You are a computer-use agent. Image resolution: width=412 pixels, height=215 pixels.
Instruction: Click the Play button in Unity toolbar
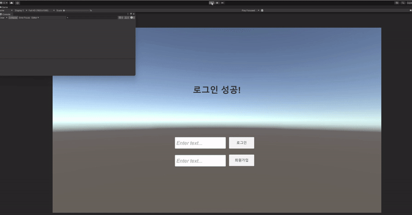click(211, 3)
